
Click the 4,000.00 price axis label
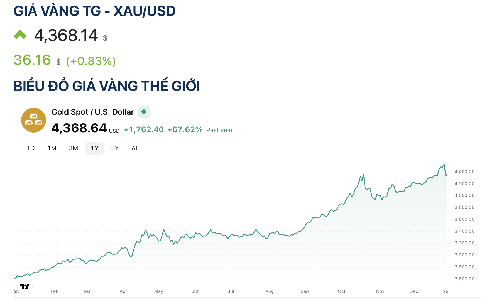pyautogui.click(x=464, y=195)
